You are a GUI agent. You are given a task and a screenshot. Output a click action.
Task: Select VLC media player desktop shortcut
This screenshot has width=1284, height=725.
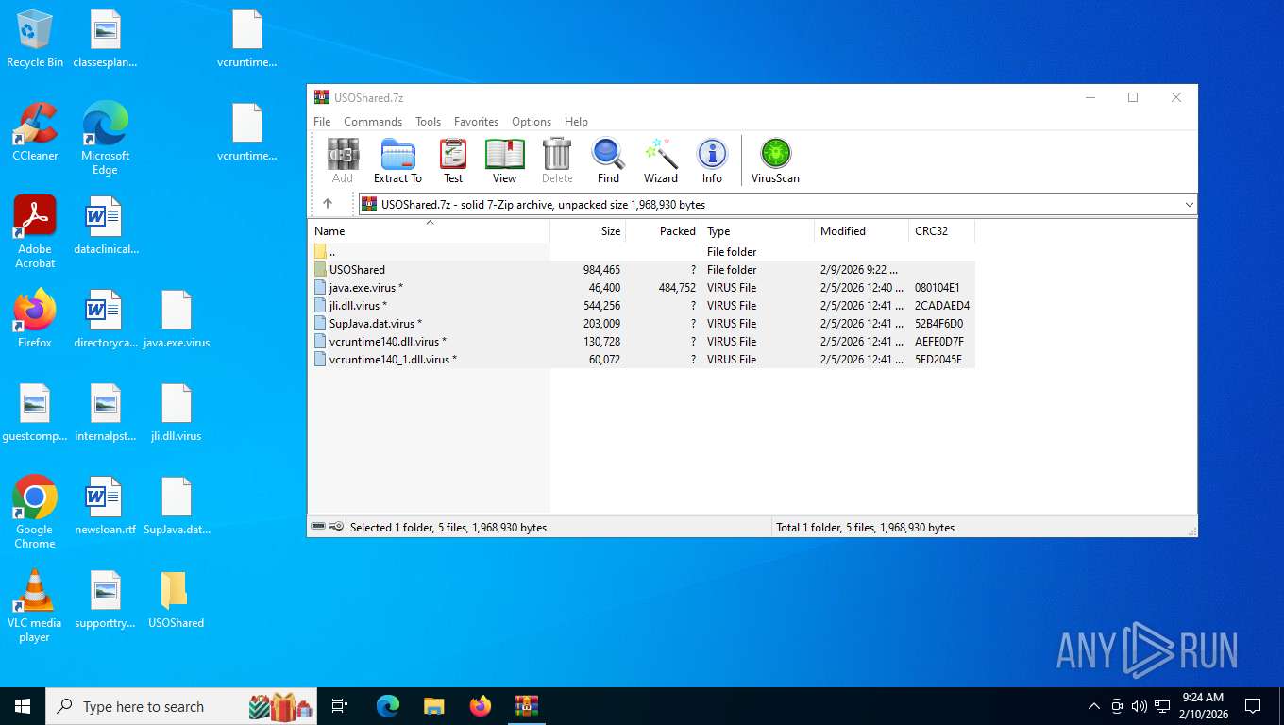(35, 606)
